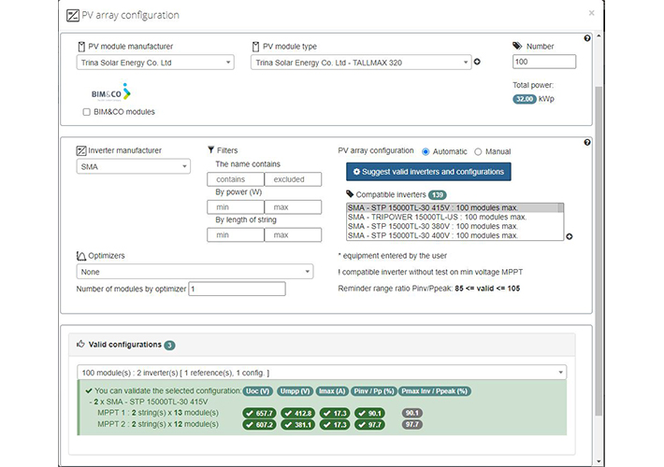
Task: Select SMA - TRIPOWER 15000TL-US inverter
Action: [x=453, y=217]
